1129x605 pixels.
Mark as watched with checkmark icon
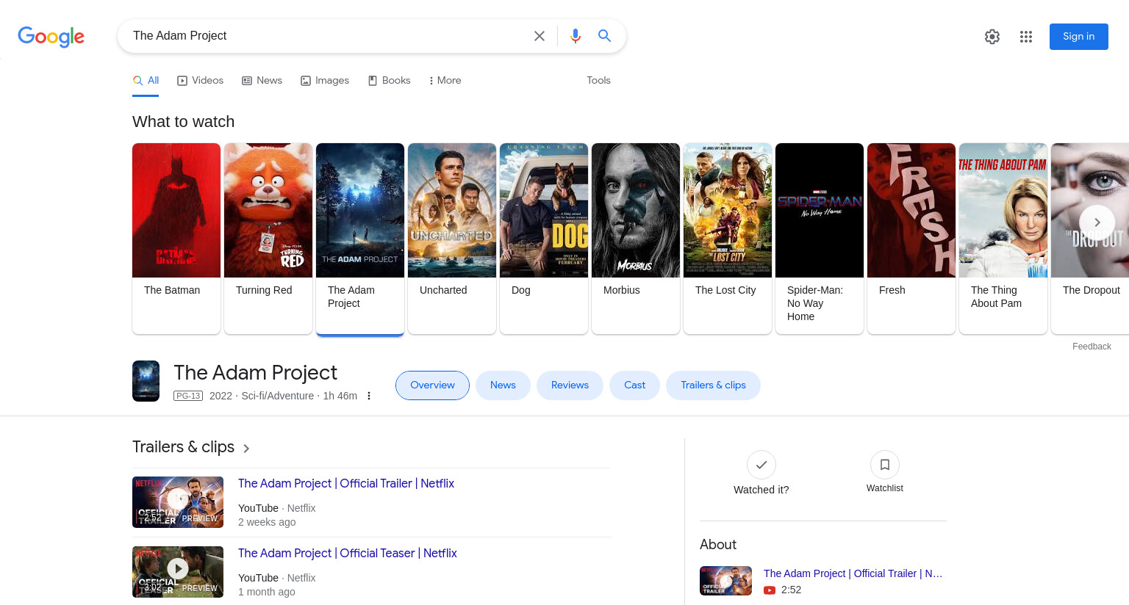tap(761, 465)
